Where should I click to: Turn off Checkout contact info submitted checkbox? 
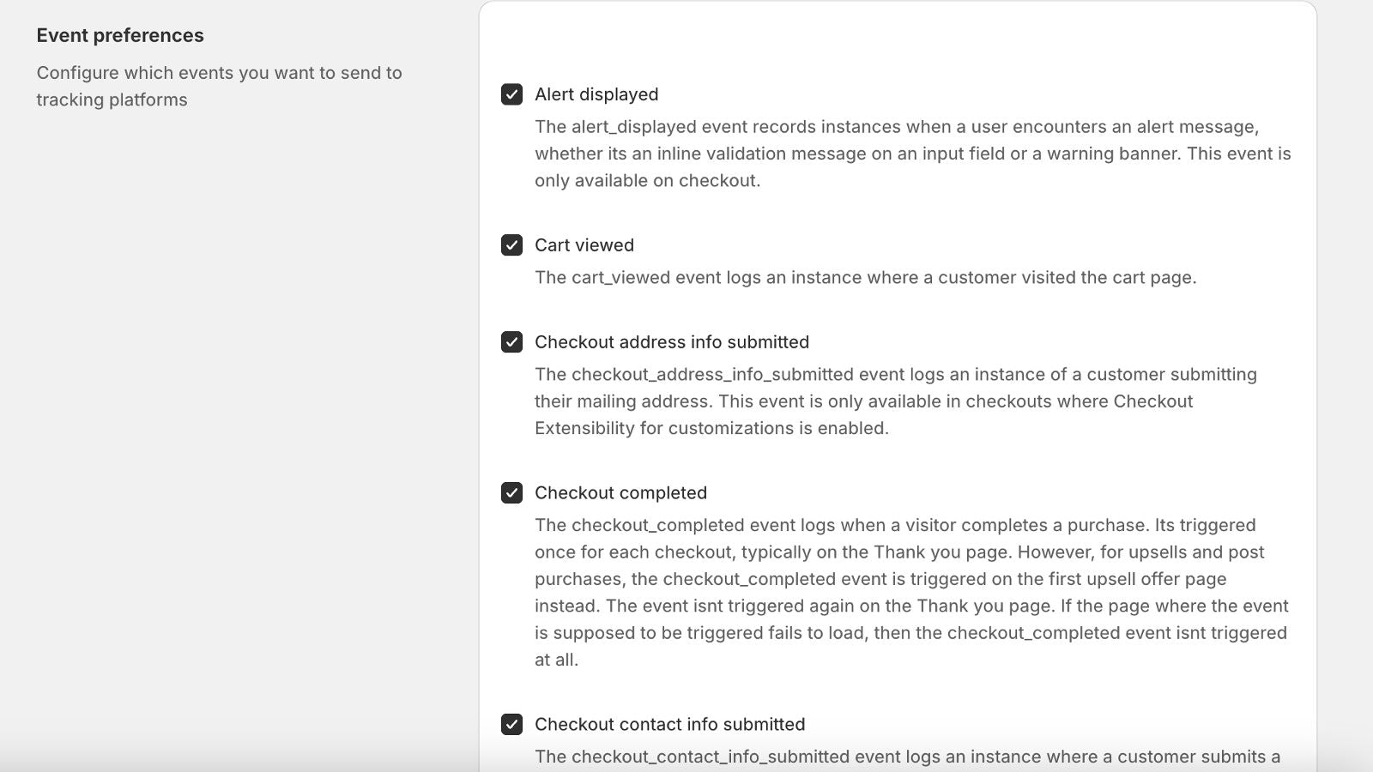511,725
